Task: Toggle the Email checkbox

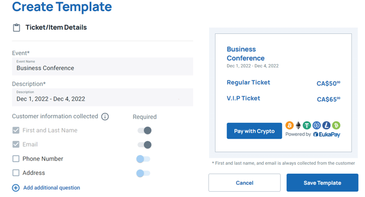Action: 16,145
